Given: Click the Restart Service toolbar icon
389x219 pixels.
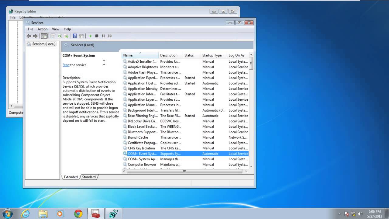Looking at the screenshot, I should (x=110, y=36).
